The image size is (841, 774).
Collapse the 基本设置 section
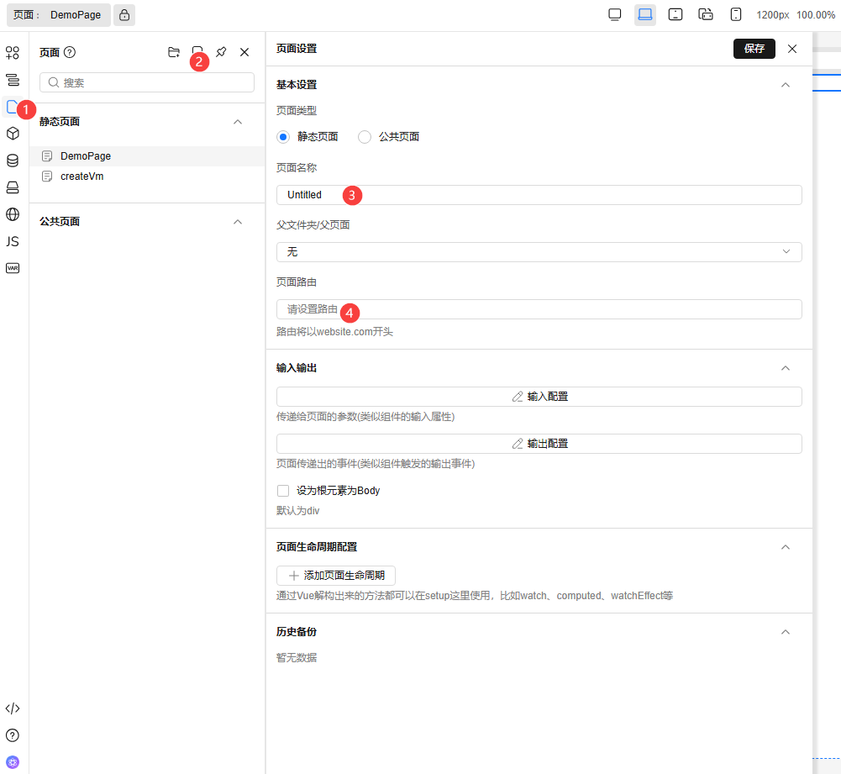click(x=786, y=85)
